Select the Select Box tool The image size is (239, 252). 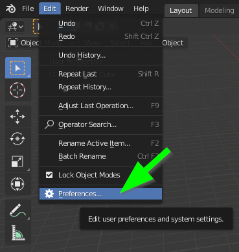(x=18, y=68)
